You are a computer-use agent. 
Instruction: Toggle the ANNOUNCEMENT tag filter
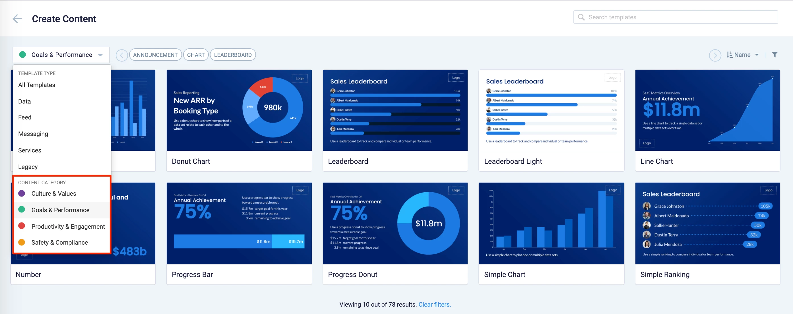[155, 55]
